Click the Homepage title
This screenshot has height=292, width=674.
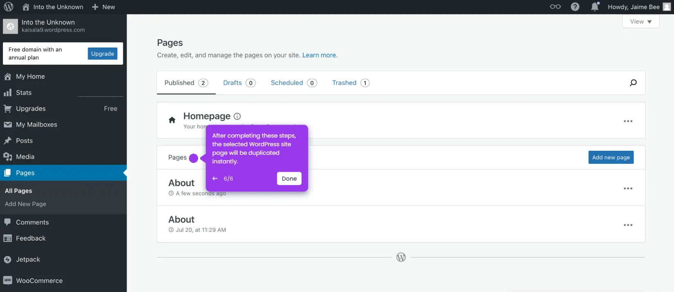[x=207, y=116]
